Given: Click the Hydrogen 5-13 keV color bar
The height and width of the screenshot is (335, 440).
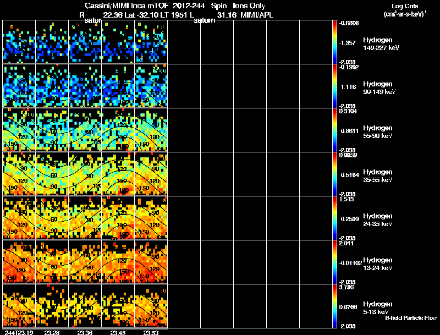Looking at the screenshot, I should point(334,306).
